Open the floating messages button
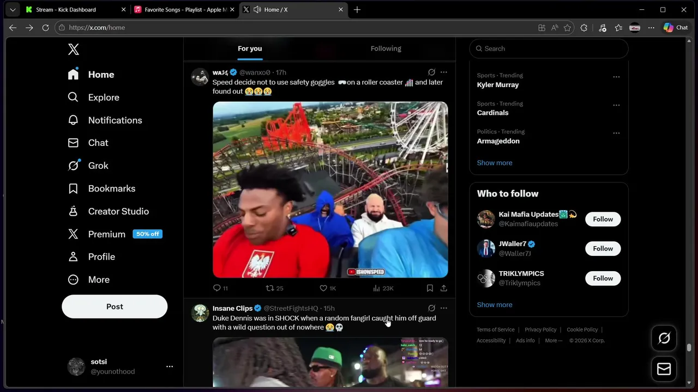The image size is (698, 392). click(x=664, y=369)
